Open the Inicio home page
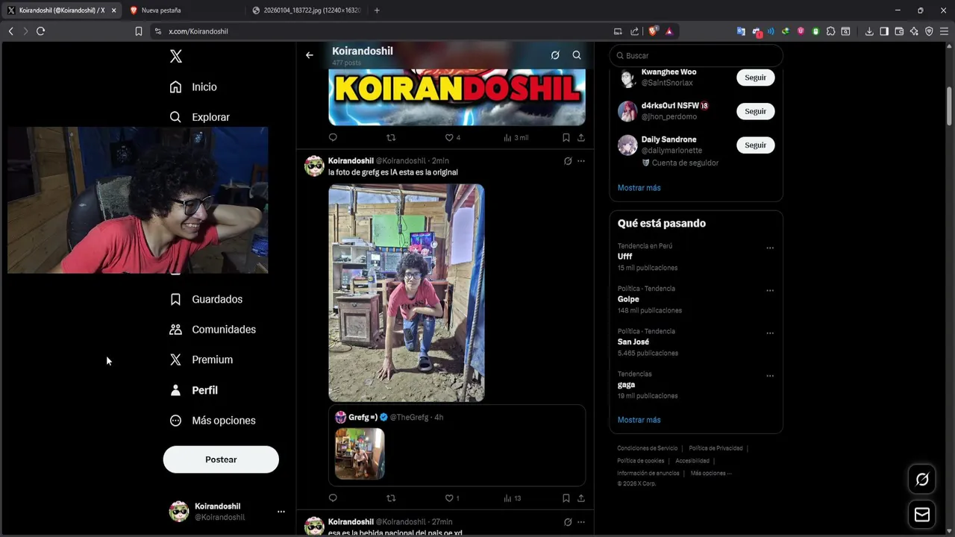This screenshot has width=955, height=537. pyautogui.click(x=193, y=87)
